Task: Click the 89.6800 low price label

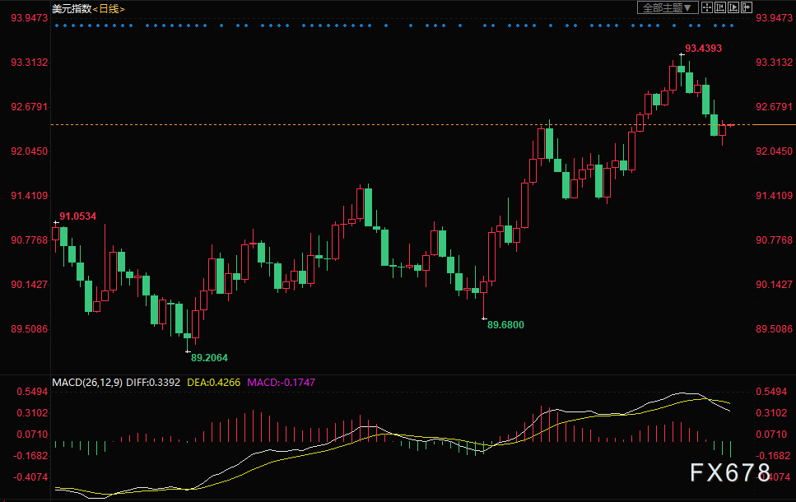Action: click(x=505, y=325)
